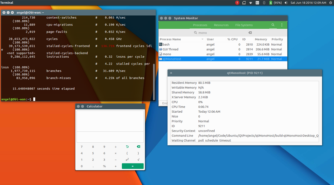
Task: Open the power session menu
Action: tap(330, 3)
